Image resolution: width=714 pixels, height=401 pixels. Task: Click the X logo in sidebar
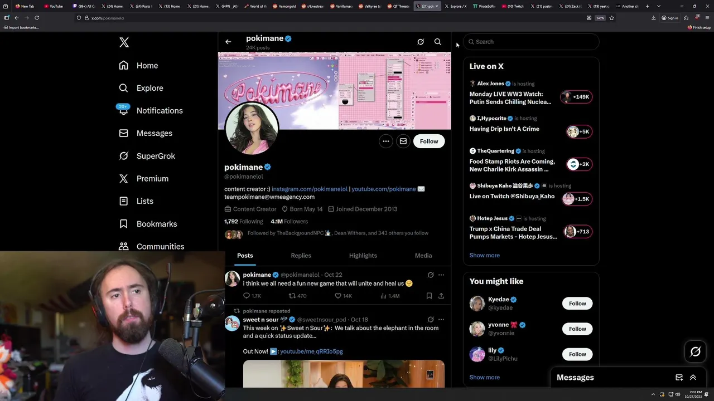pyautogui.click(x=124, y=42)
